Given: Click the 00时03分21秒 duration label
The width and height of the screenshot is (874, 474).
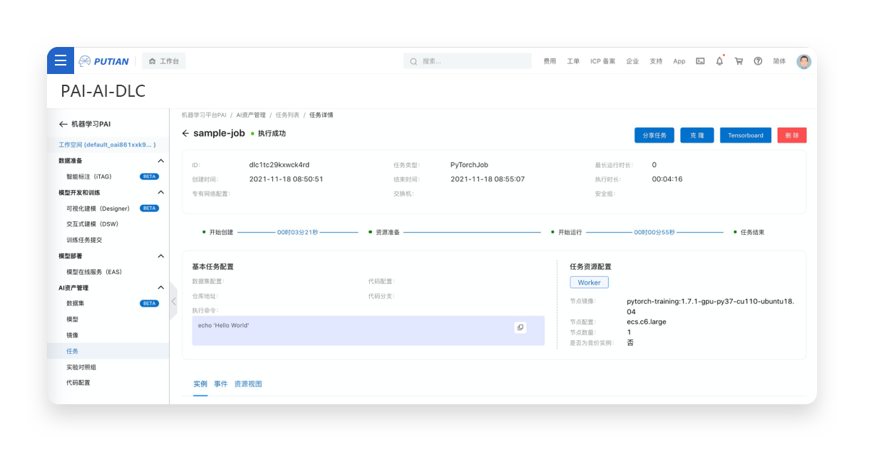Looking at the screenshot, I should pos(297,232).
